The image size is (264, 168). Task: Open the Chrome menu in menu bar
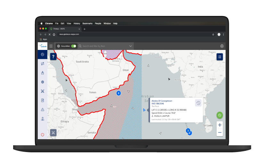pyautogui.click(x=49, y=23)
